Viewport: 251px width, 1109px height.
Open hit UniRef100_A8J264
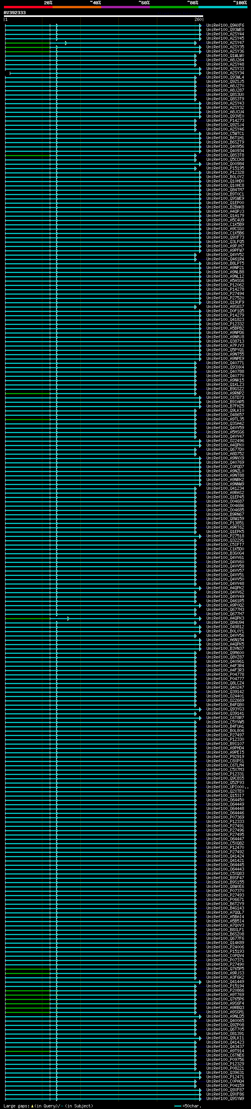click(x=225, y=60)
